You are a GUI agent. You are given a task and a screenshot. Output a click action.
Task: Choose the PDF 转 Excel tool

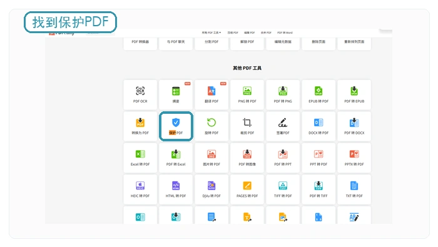pyautogui.click(x=176, y=158)
